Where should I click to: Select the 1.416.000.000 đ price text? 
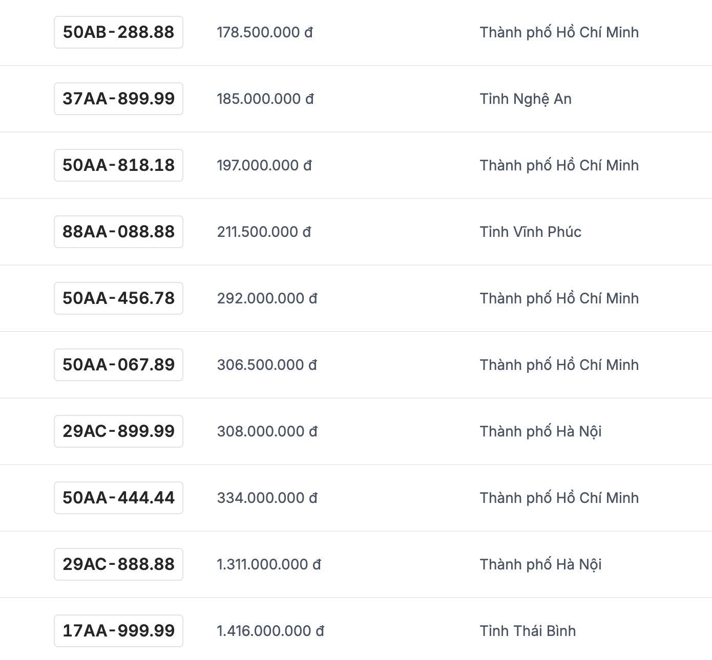pos(270,631)
